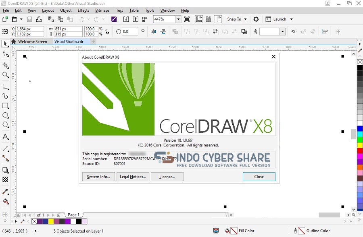Open Options gear icon
Screen dimensions: 363x237
tap(256, 19)
